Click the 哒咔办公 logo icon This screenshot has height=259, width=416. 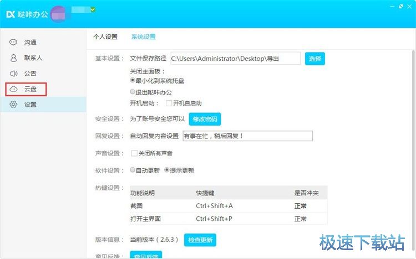pos(11,14)
